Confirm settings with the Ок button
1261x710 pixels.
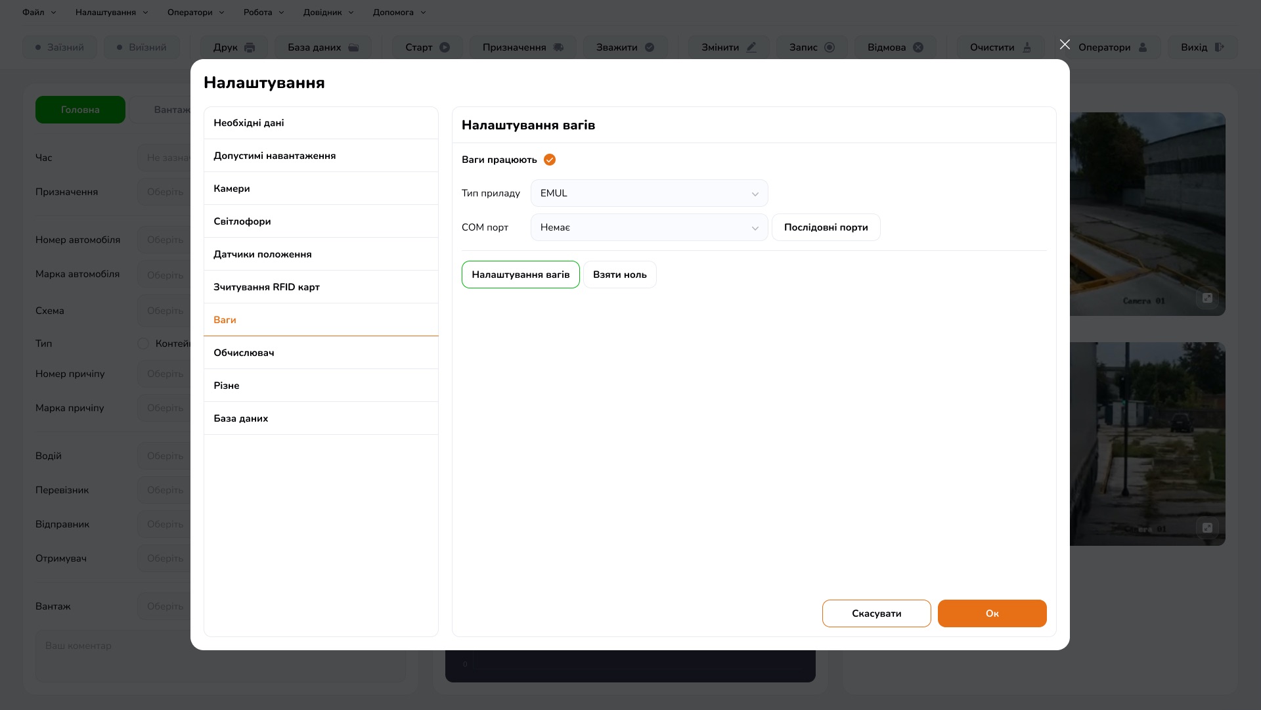(992, 613)
